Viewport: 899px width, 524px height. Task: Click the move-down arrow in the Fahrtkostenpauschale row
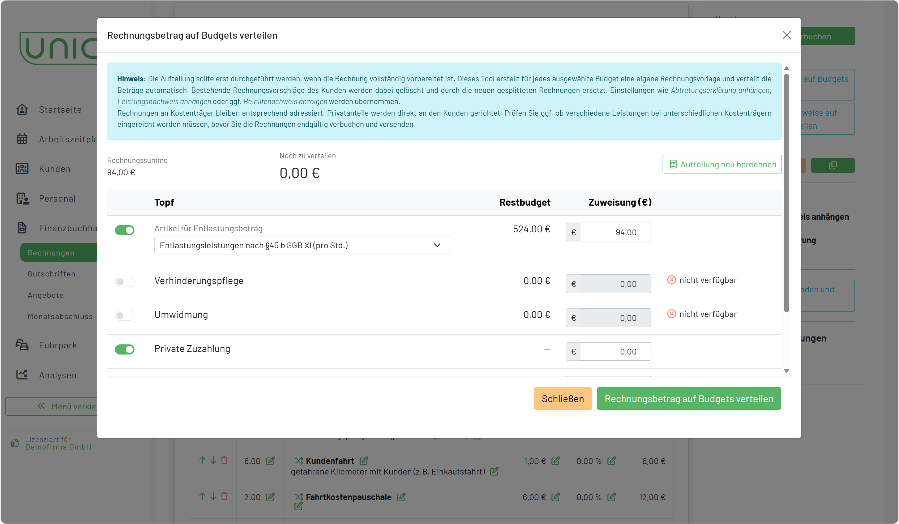pyautogui.click(x=213, y=496)
